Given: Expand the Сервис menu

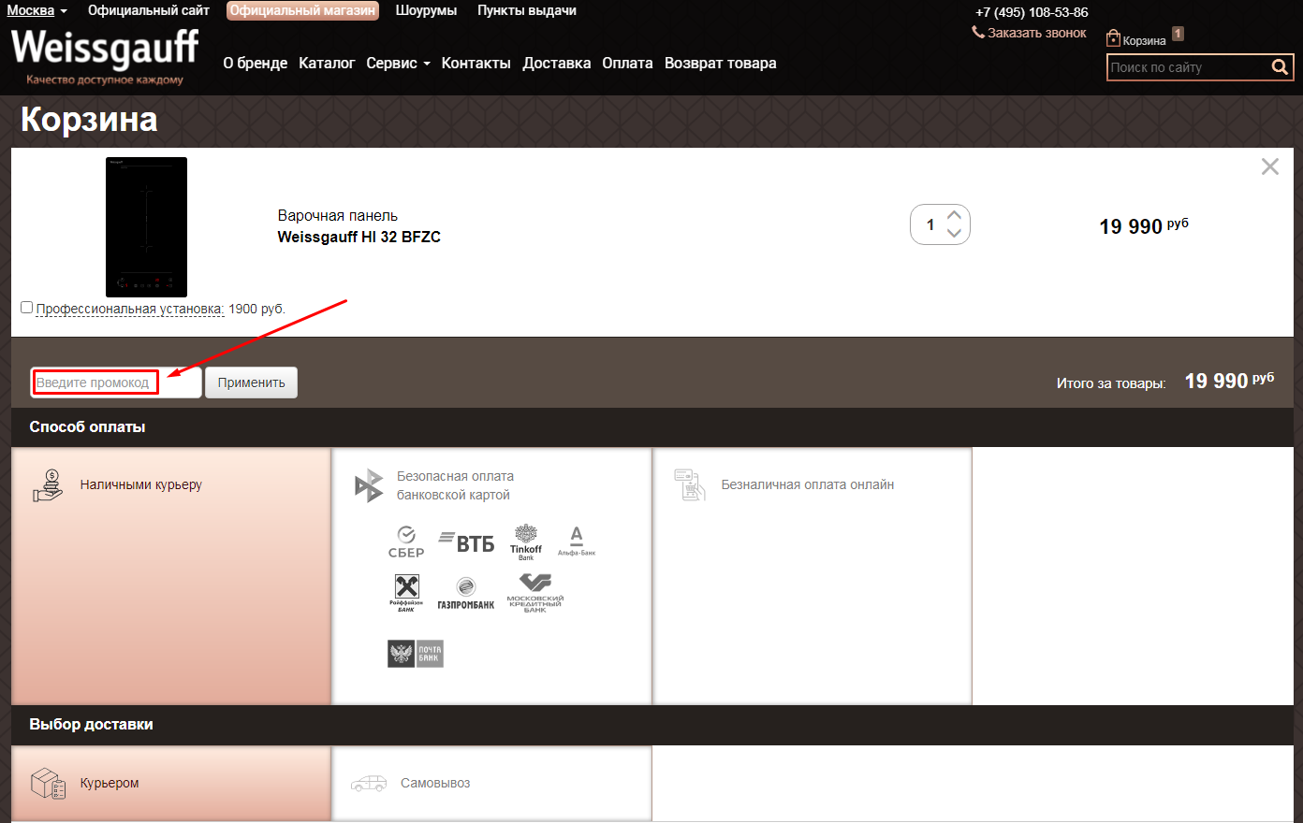Looking at the screenshot, I should point(398,64).
